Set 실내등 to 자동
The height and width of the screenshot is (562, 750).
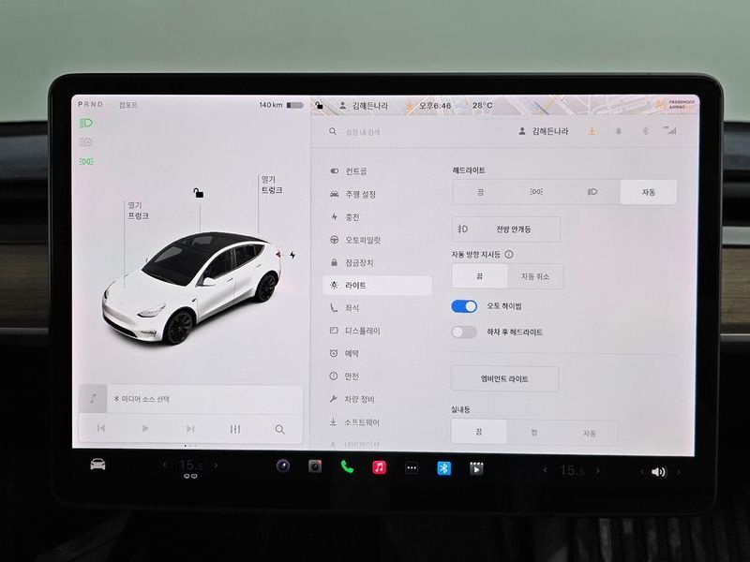tap(590, 433)
